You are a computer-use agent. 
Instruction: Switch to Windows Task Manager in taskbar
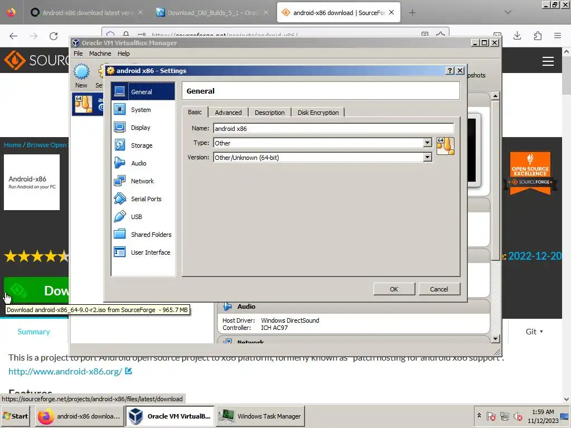261,416
